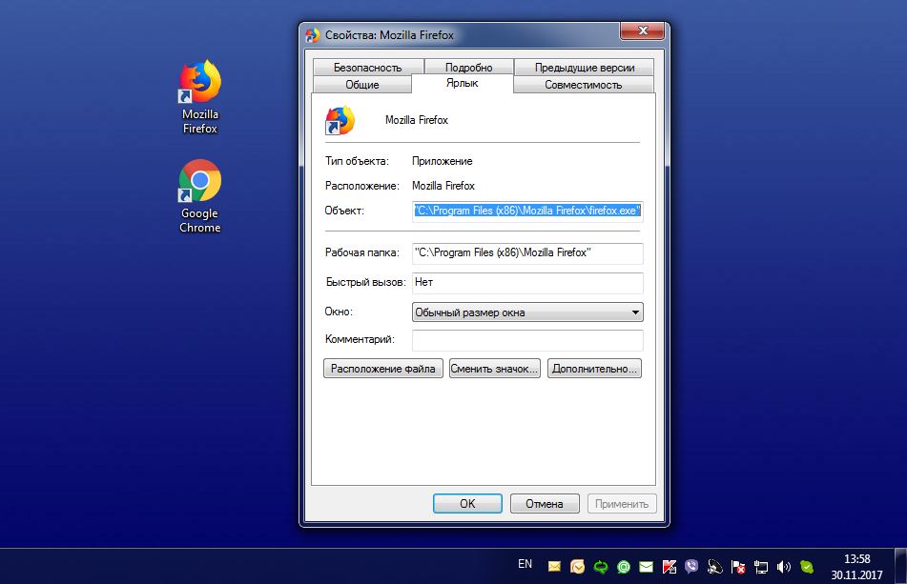The height and width of the screenshot is (584, 907).
Task: Open the green @ Mail.ru Agent tray icon
Action: (x=624, y=567)
